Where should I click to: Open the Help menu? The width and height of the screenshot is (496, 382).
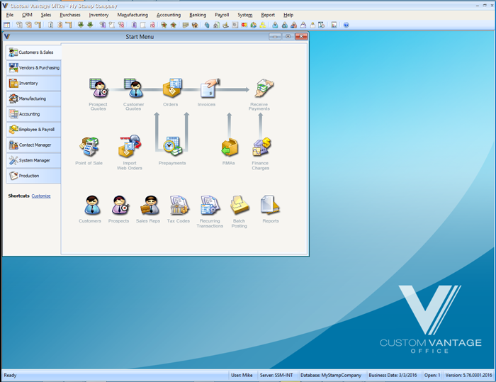pyautogui.click(x=288, y=15)
